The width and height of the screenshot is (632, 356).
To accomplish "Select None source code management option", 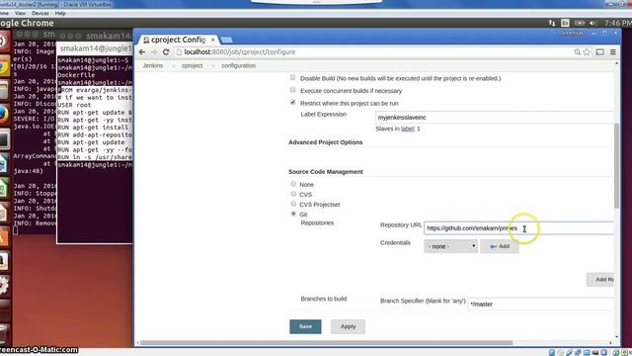I will pyautogui.click(x=293, y=184).
